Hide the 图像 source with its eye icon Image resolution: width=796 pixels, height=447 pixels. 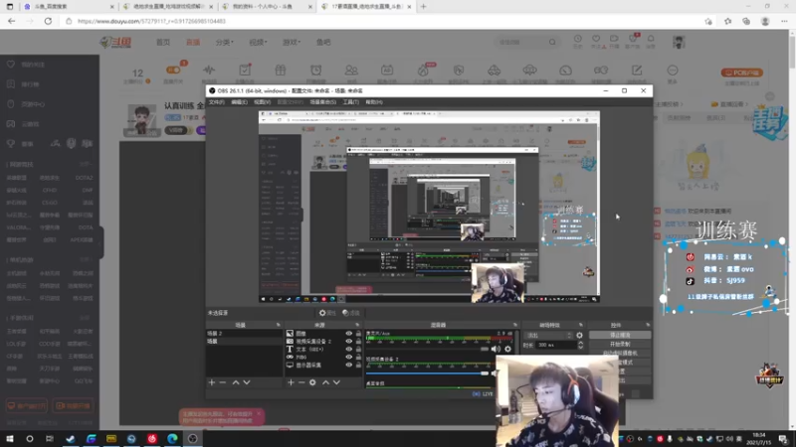point(349,334)
